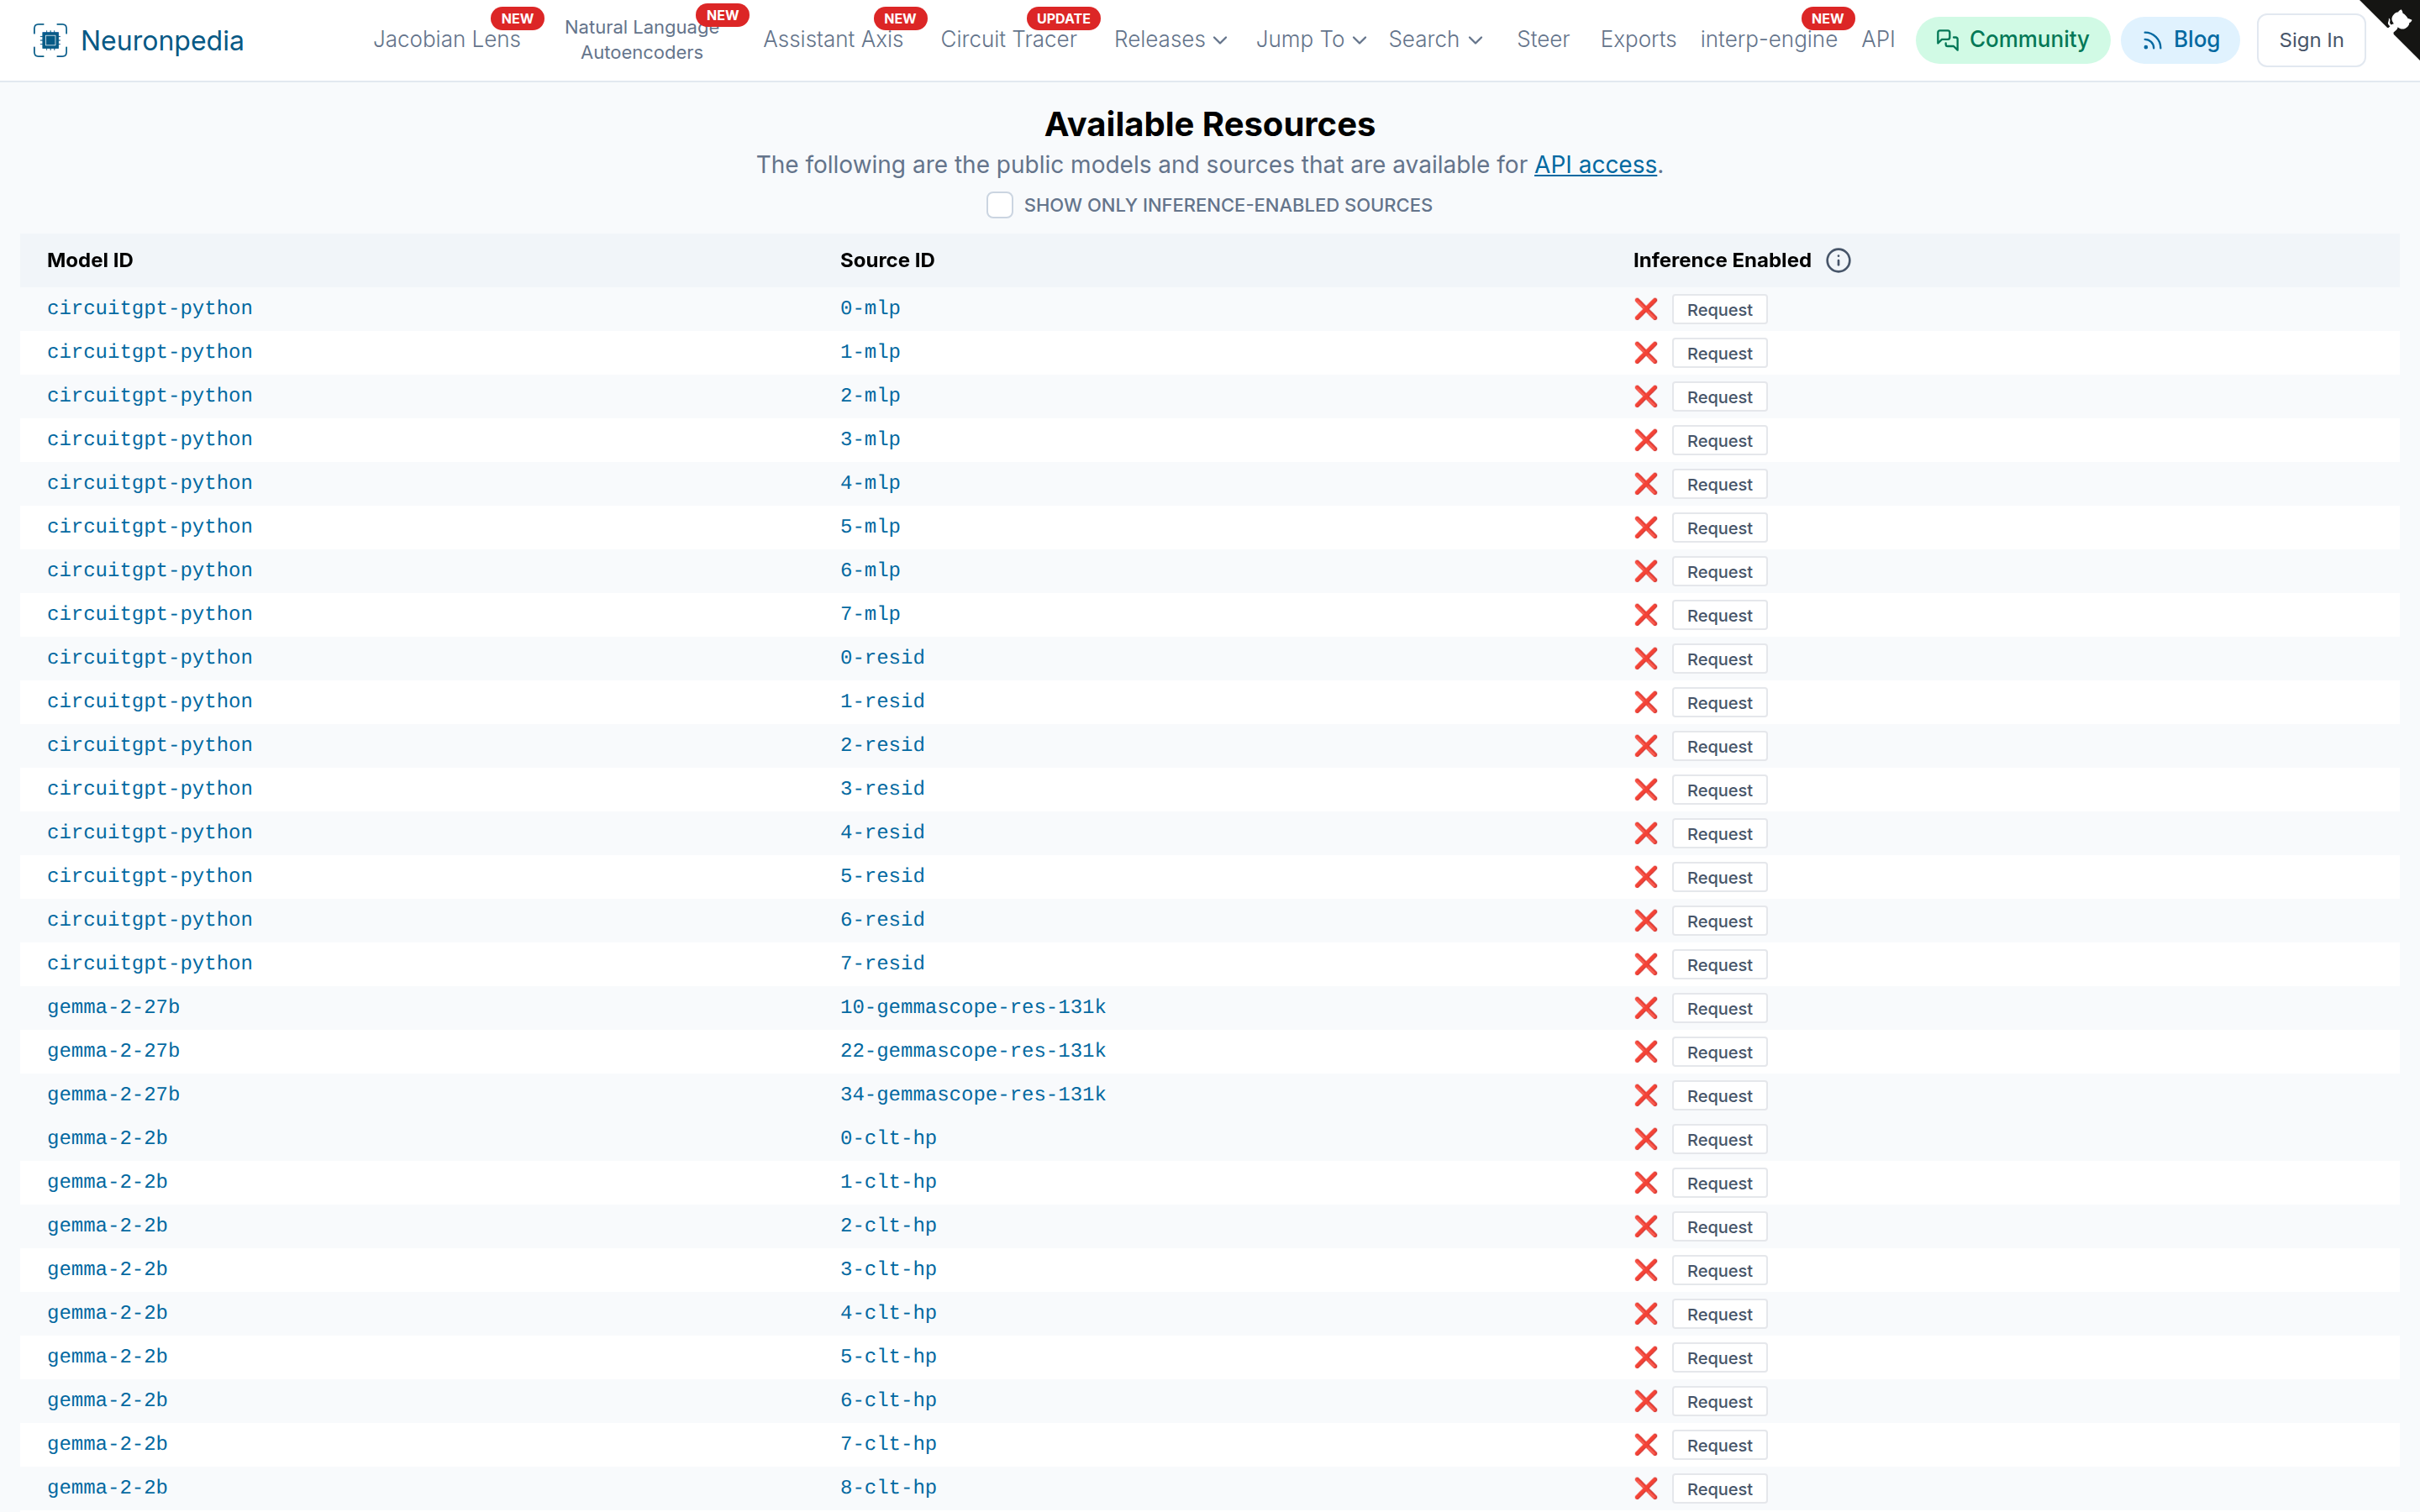Expand the Releases dropdown
This screenshot has height=1512, width=2420.
coord(1170,39)
